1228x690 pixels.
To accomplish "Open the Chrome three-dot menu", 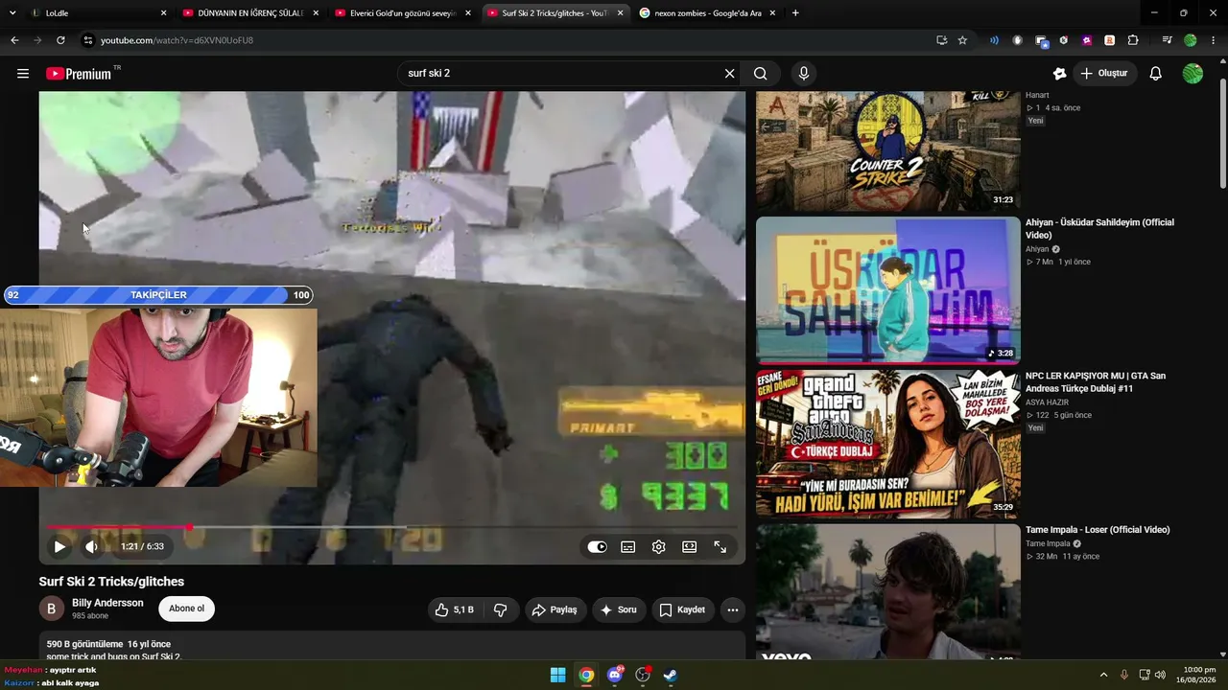I will pyautogui.click(x=1214, y=40).
